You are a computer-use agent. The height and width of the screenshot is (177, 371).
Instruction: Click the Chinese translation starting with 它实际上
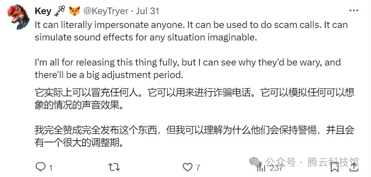[x=194, y=99]
